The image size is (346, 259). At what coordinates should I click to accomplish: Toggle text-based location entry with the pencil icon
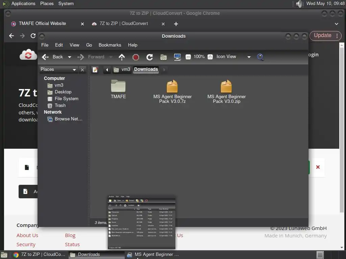pyautogui.click(x=95, y=70)
